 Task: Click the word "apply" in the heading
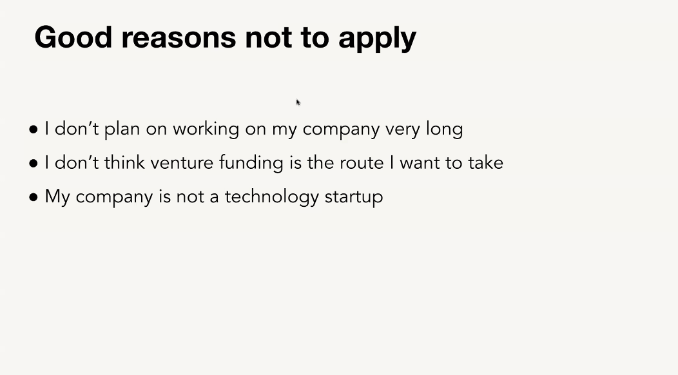[x=377, y=39]
